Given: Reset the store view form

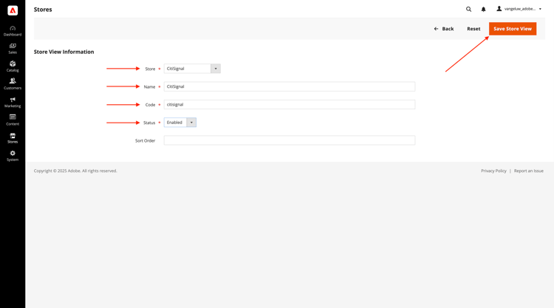Looking at the screenshot, I should (x=473, y=29).
